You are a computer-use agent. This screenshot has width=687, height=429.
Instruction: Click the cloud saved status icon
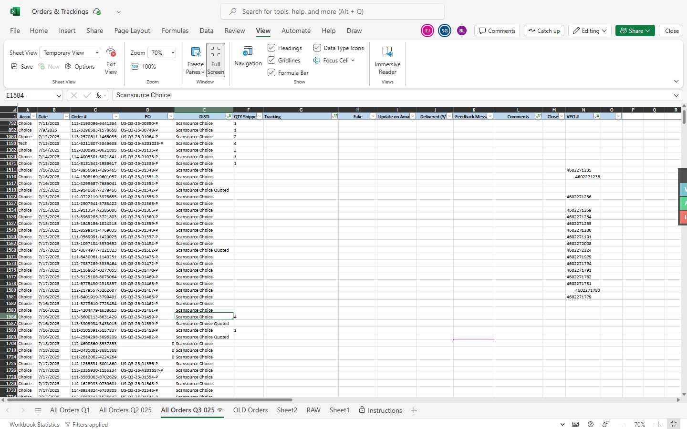(97, 11)
